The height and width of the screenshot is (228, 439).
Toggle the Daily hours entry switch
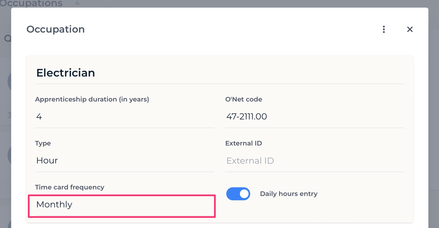tap(238, 194)
